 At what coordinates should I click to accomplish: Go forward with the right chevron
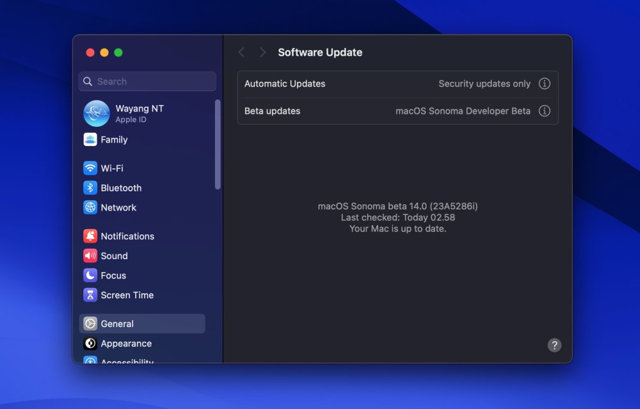pos(262,52)
